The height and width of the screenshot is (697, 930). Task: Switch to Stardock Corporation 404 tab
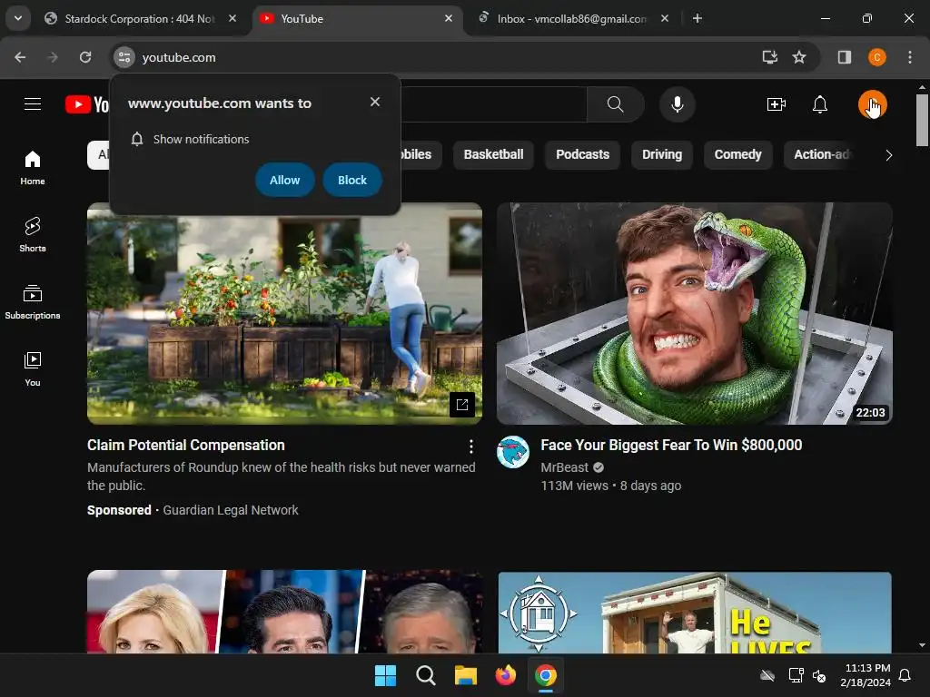click(x=139, y=18)
